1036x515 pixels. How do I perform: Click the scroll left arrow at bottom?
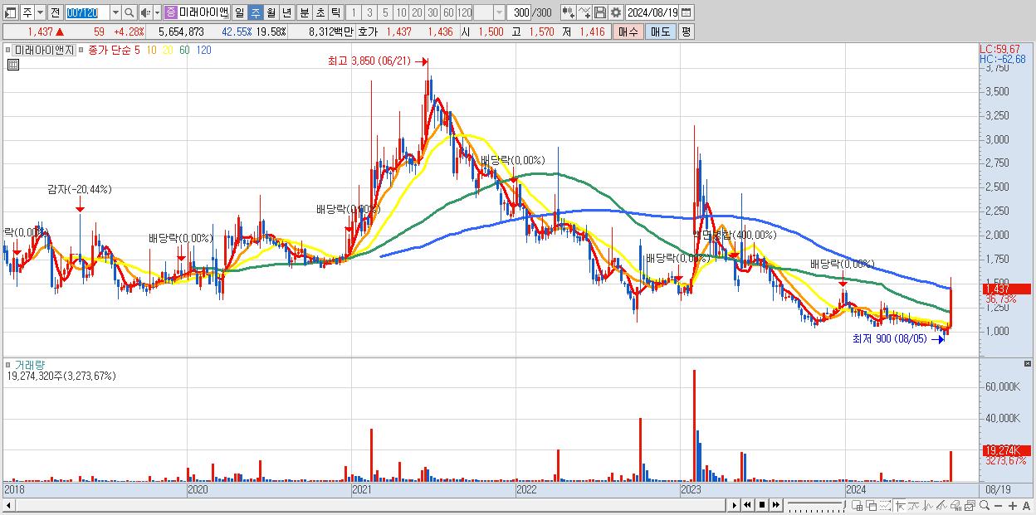tap(9, 505)
